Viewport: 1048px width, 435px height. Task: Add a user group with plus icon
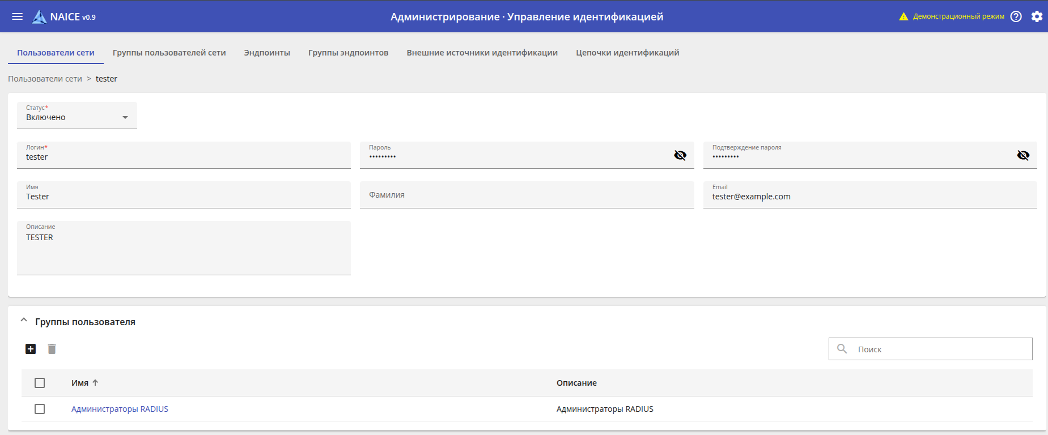(31, 349)
